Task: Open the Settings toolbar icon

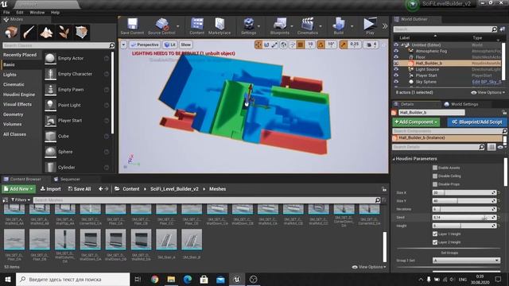Action: (x=249, y=26)
